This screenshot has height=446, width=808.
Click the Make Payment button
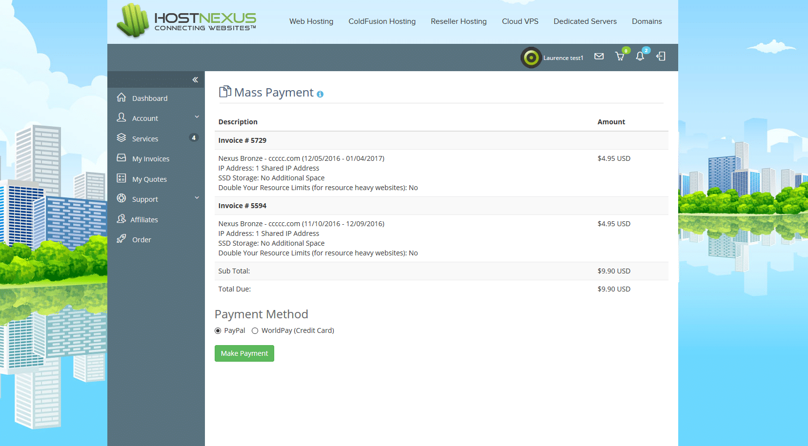[244, 353]
